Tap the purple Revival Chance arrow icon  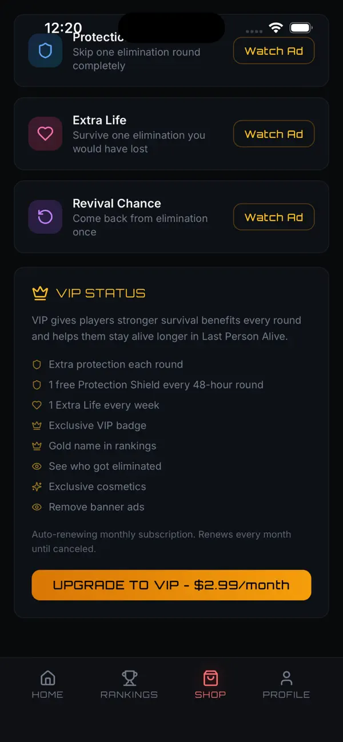click(45, 217)
